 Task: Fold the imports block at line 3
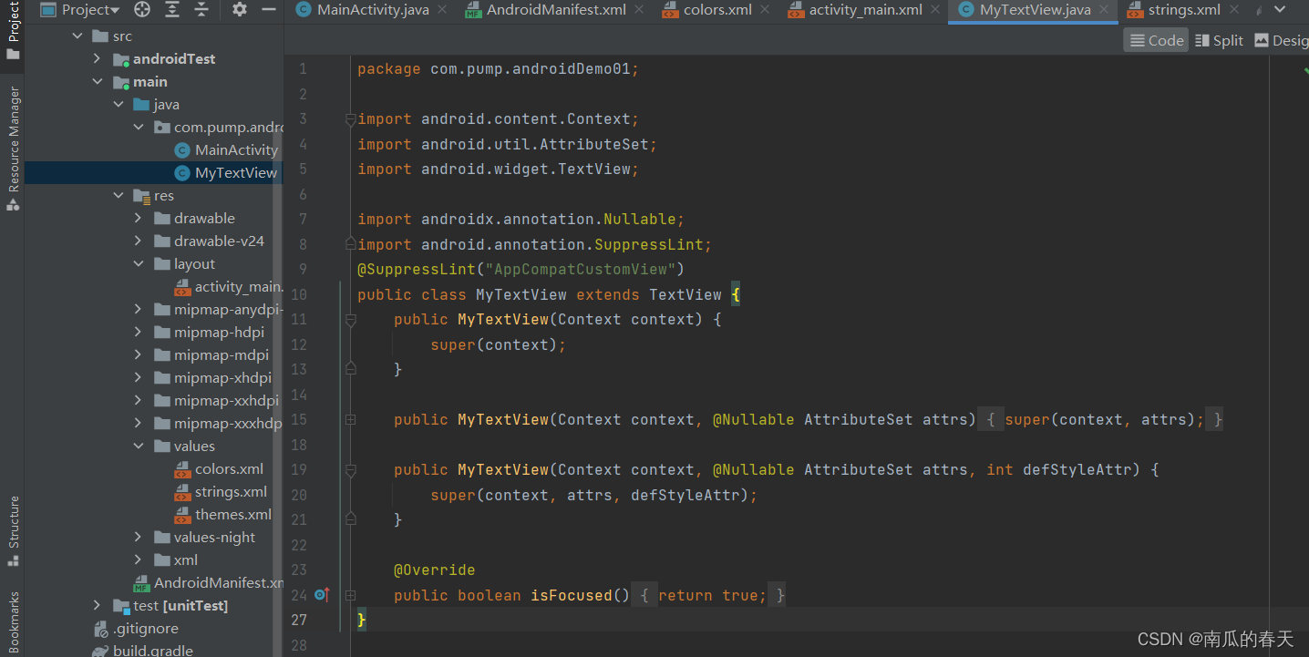click(350, 119)
